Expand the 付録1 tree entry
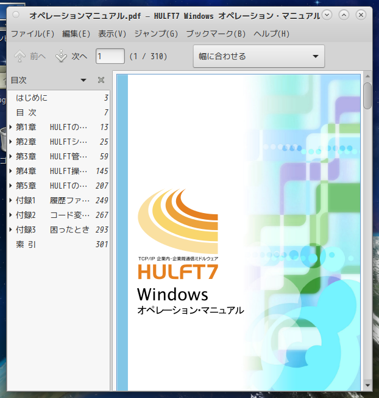 [10, 200]
